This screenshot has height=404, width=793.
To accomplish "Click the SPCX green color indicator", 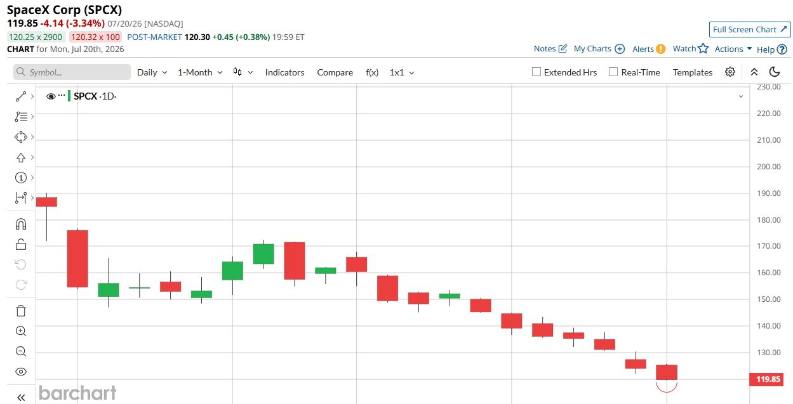I will tap(69, 96).
